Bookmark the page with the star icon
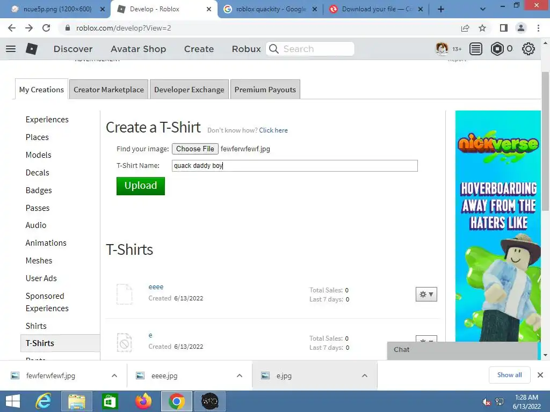This screenshot has height=412, width=550. point(482,28)
